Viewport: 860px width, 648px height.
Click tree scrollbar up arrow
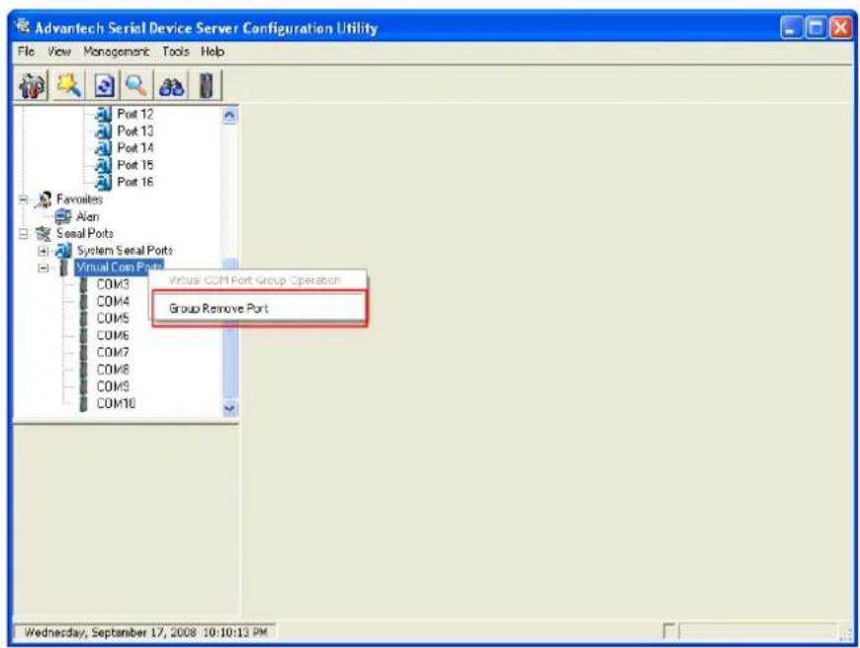click(229, 116)
